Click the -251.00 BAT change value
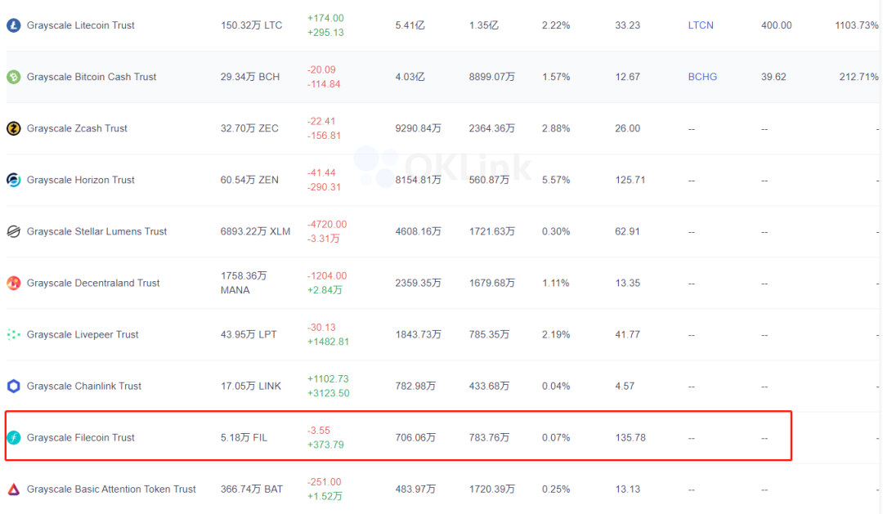883x514 pixels. click(325, 482)
